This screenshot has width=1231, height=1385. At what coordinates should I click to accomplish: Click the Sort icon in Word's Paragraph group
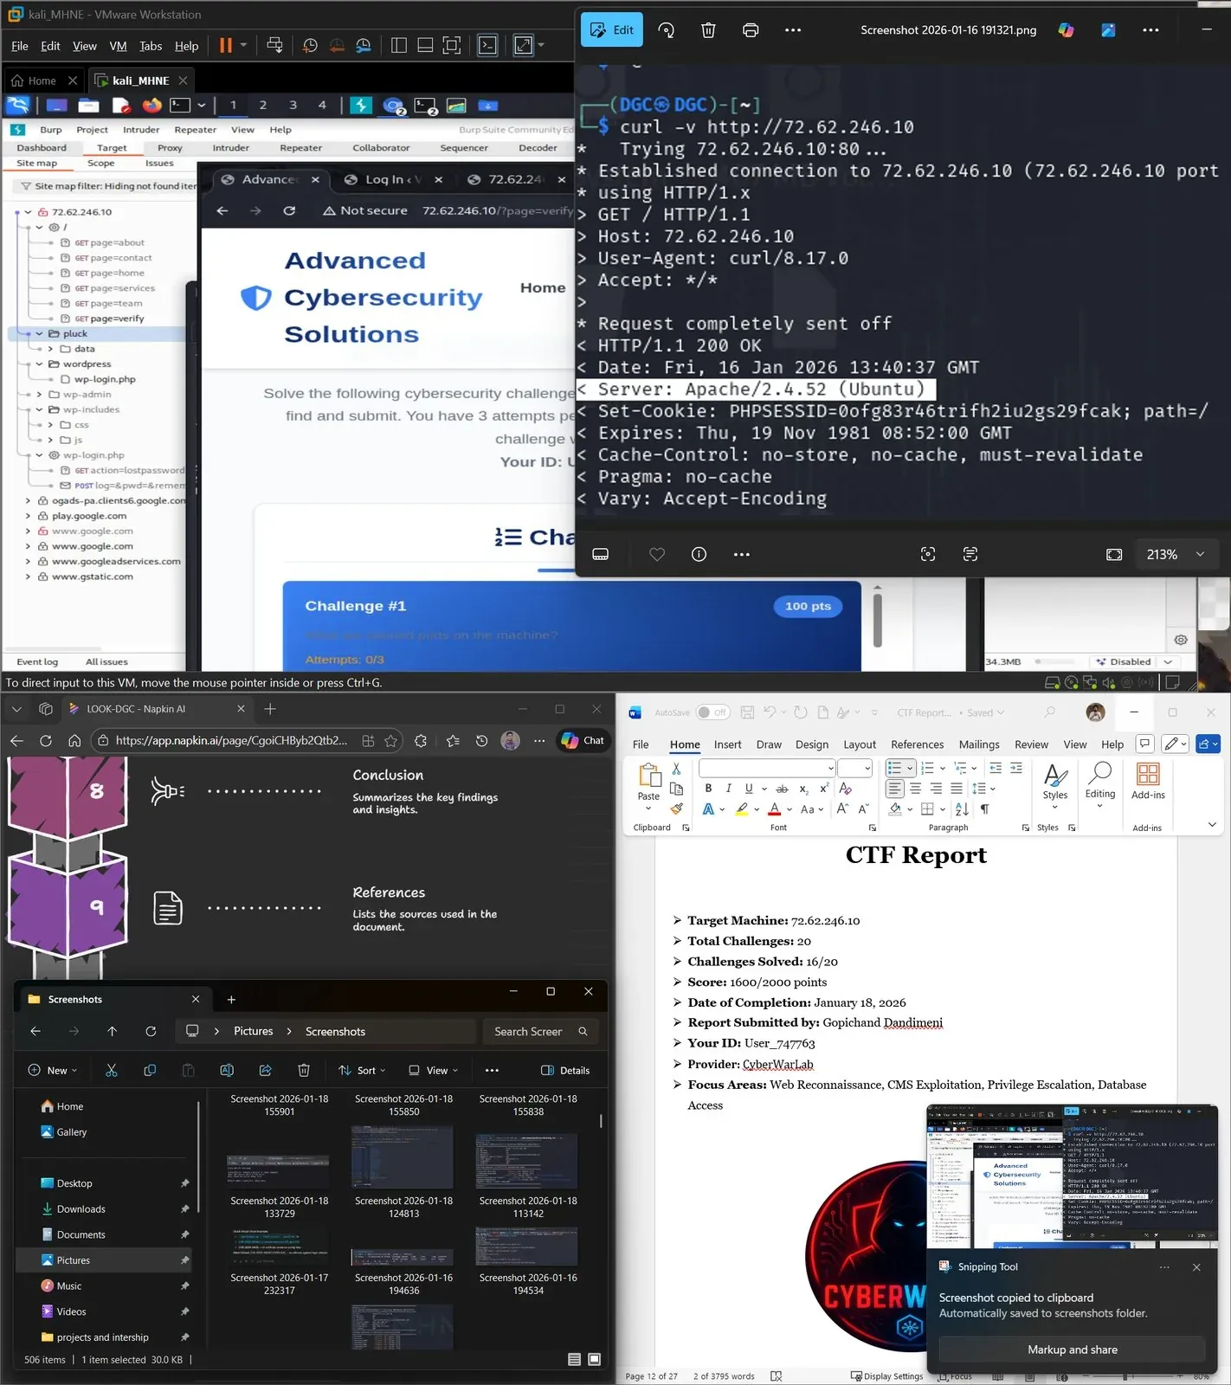point(962,809)
